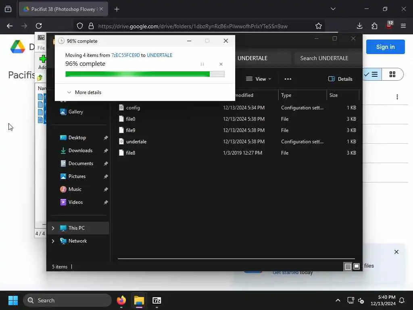This screenshot has height=310, width=413.
Task: Open Firefox from the taskbar
Action: 121,300
